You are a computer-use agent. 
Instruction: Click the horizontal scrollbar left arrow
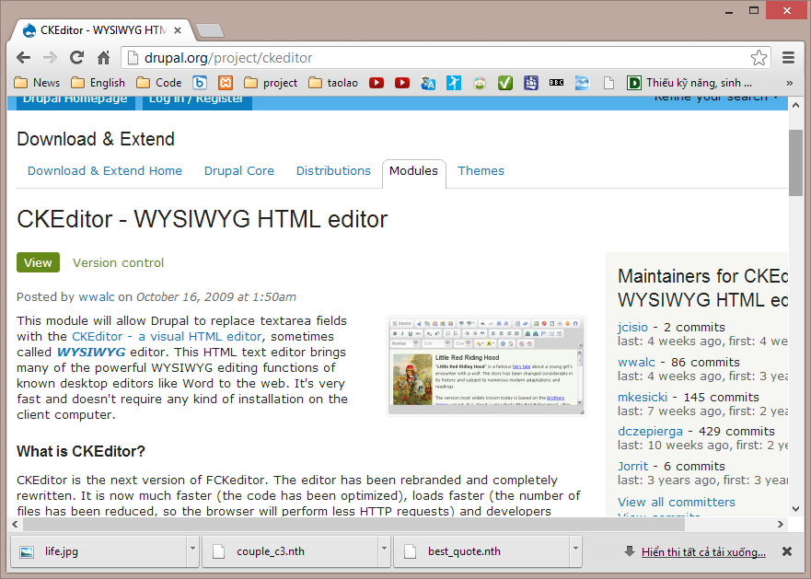coord(15,524)
